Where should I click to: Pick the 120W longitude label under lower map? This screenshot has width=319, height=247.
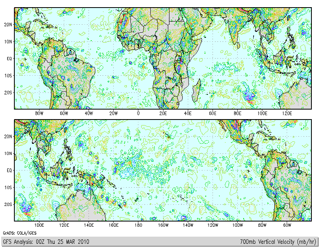pyautogui.click(x=213, y=225)
